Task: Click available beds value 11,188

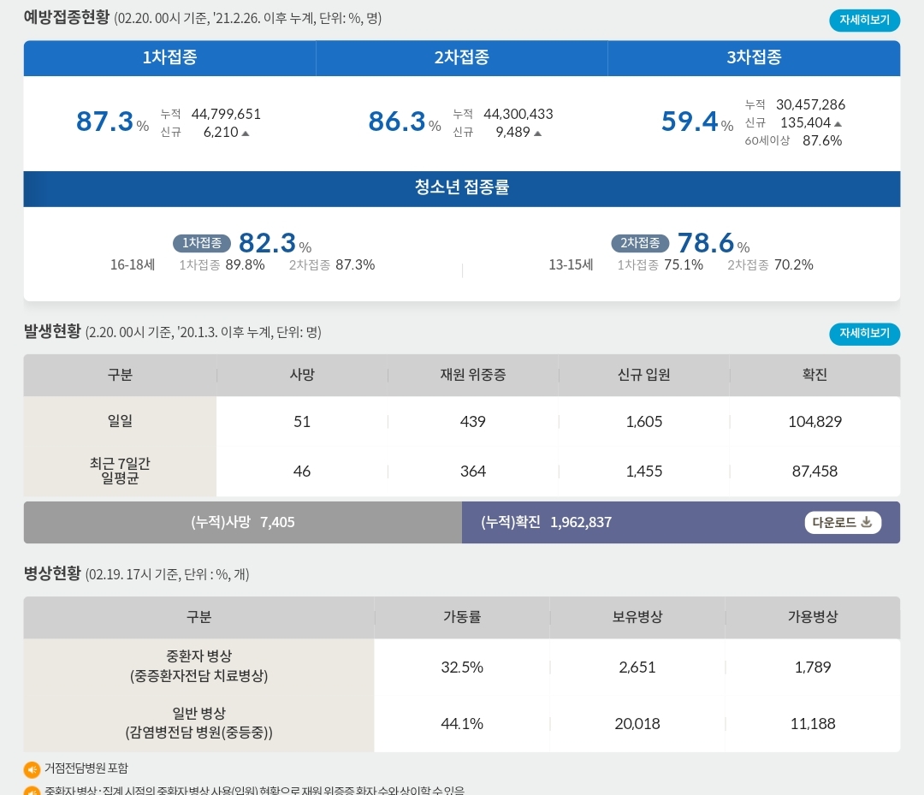Action: click(x=813, y=724)
